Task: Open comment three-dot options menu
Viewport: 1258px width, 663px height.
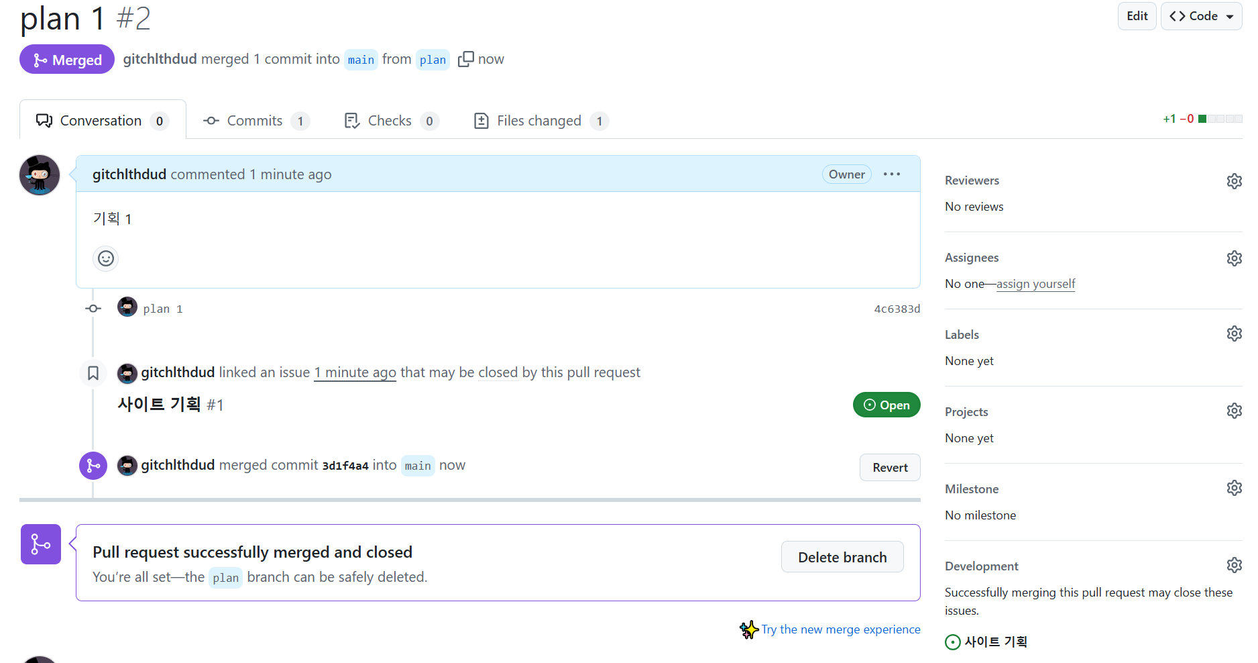Action: 891,174
